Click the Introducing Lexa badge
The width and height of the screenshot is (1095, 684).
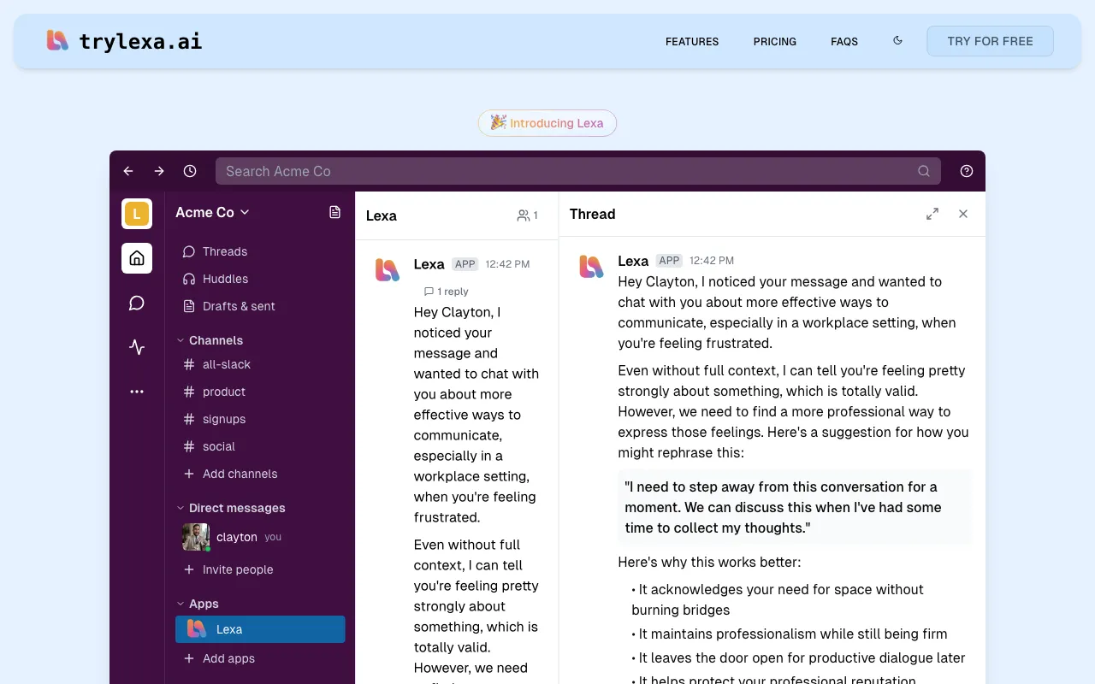pyautogui.click(x=547, y=123)
